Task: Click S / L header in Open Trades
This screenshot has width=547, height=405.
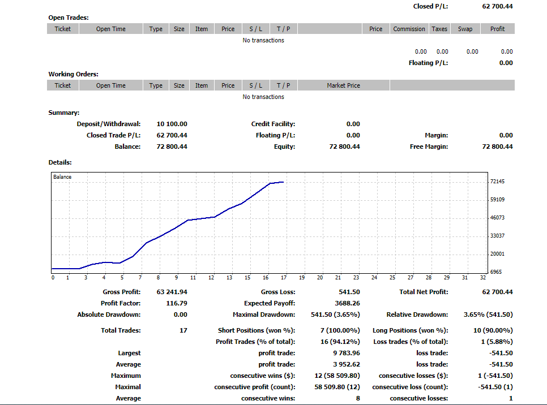Action: pyautogui.click(x=256, y=29)
